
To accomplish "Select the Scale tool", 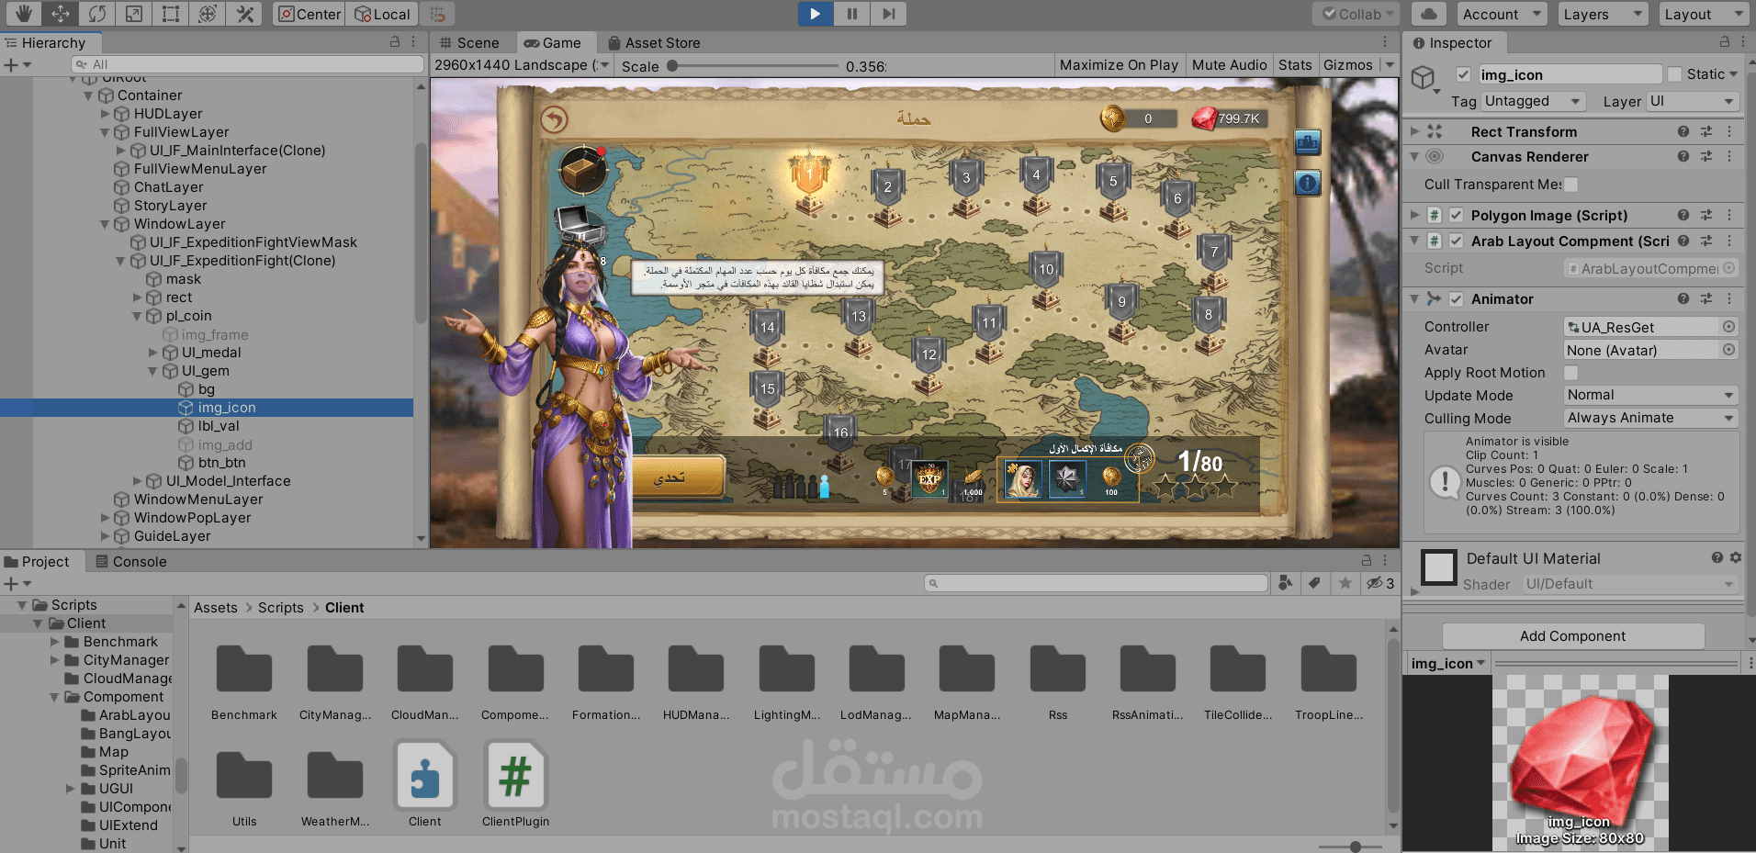I will [x=134, y=14].
